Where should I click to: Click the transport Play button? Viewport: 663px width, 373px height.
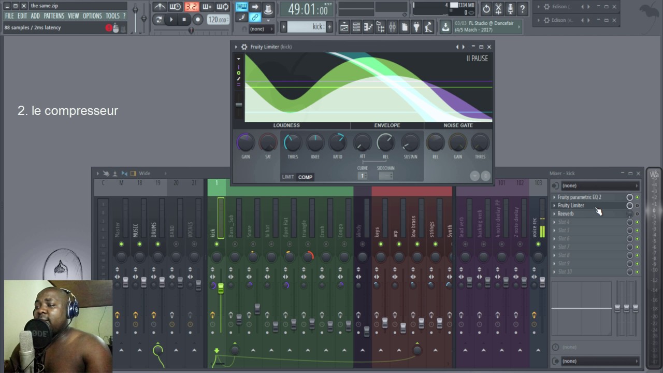171,20
